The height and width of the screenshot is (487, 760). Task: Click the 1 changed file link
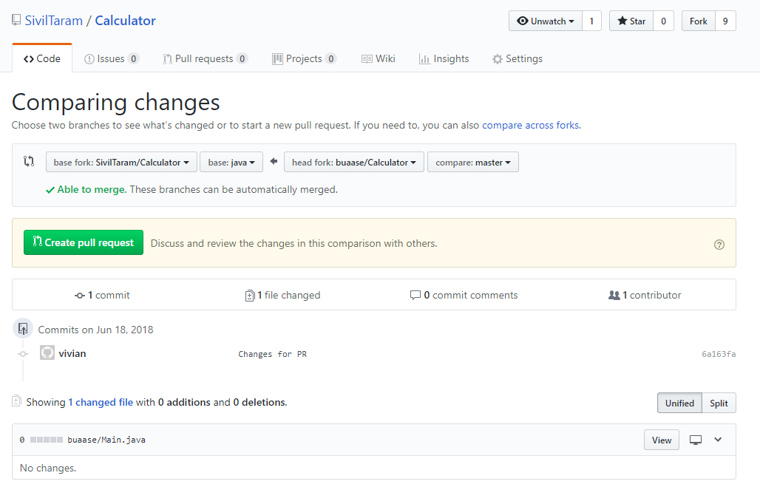coord(101,402)
